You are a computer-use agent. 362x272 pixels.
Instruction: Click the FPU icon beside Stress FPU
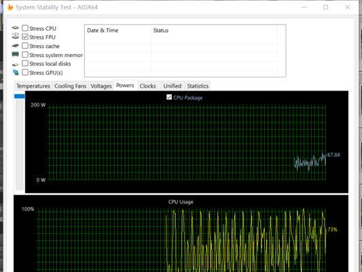(x=15, y=36)
